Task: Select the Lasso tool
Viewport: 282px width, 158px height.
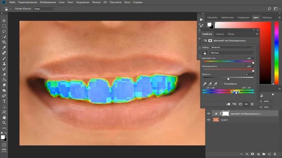Action: [x=4, y=32]
